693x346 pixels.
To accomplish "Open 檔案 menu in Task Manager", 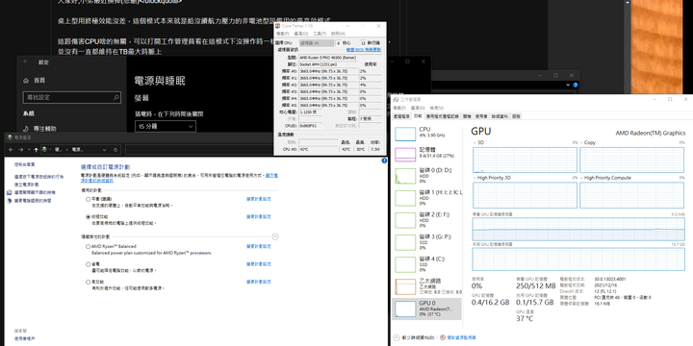I will click(399, 108).
